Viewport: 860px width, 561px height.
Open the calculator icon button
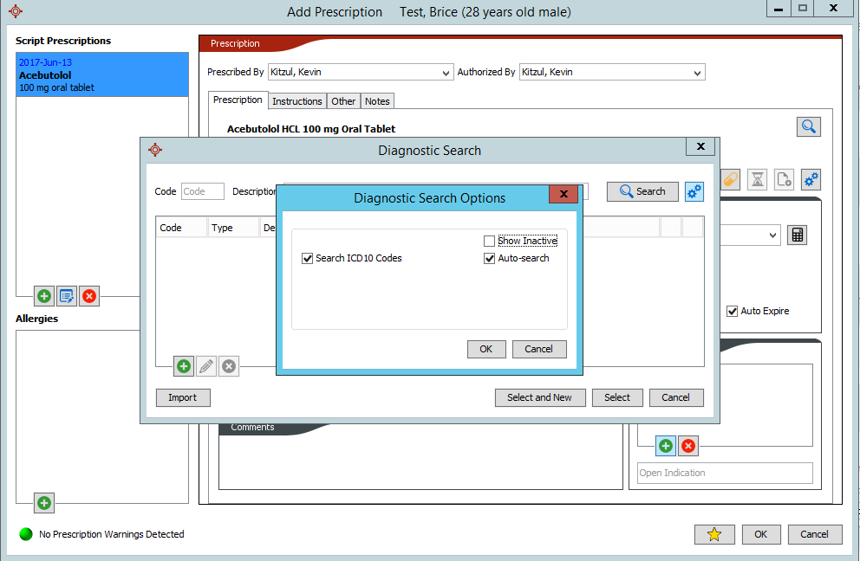pyautogui.click(x=797, y=235)
